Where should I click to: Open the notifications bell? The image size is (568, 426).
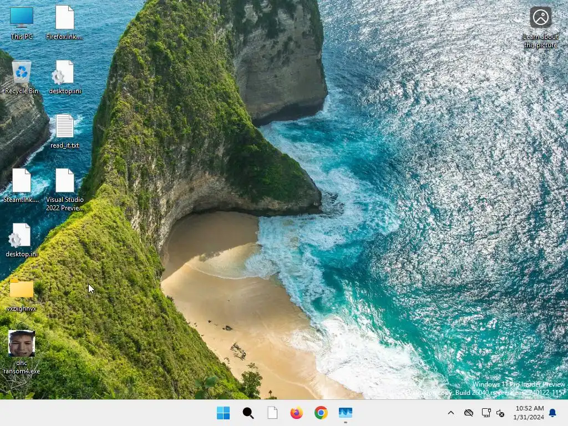coord(553,413)
